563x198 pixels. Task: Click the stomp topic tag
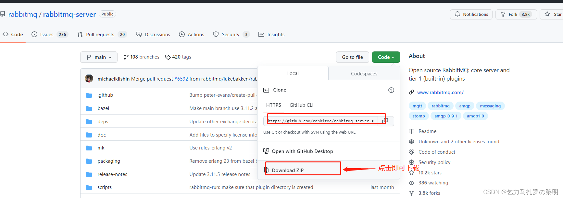click(x=419, y=116)
